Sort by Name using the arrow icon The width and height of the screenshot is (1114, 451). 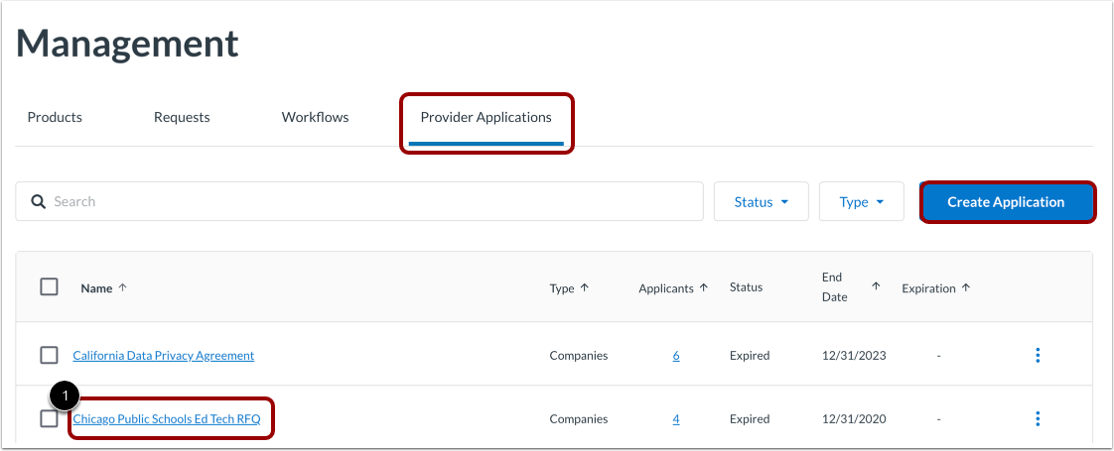(x=122, y=287)
